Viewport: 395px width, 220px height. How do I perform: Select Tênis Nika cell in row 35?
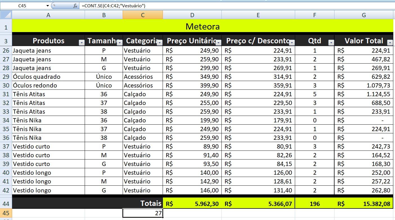[x=48, y=129]
